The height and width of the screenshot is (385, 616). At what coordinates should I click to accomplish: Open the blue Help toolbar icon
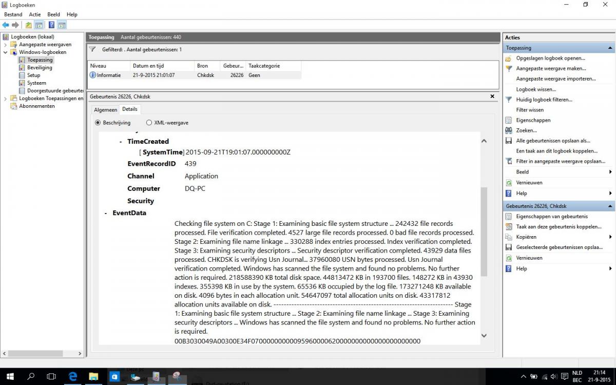51,25
